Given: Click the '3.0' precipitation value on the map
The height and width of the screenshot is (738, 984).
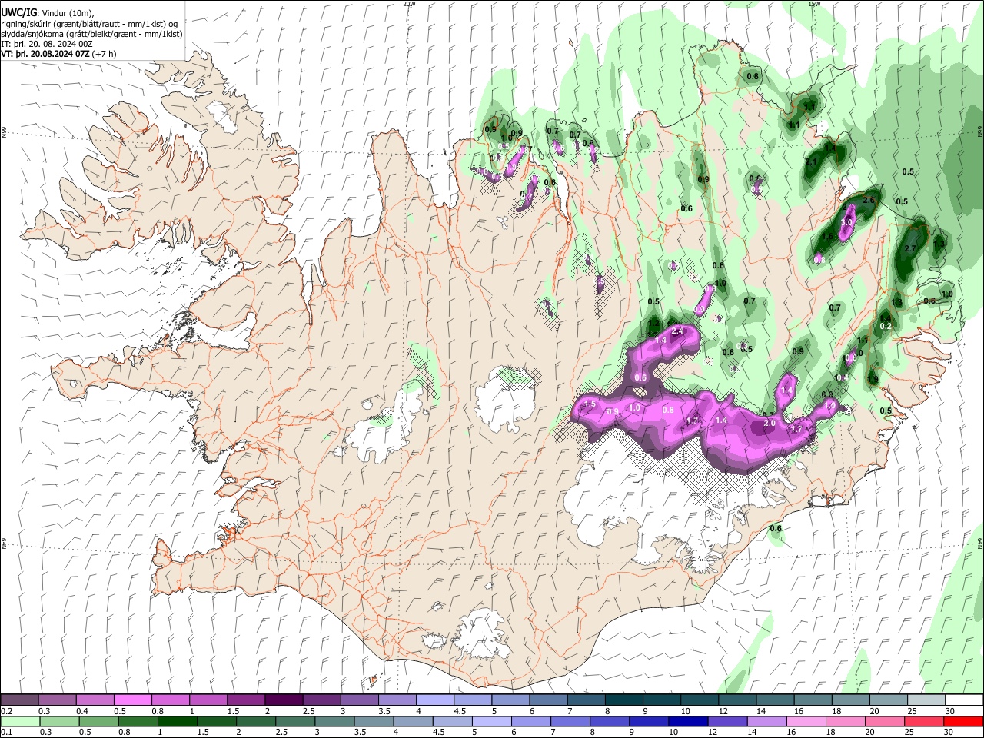Looking at the screenshot, I should (848, 222).
